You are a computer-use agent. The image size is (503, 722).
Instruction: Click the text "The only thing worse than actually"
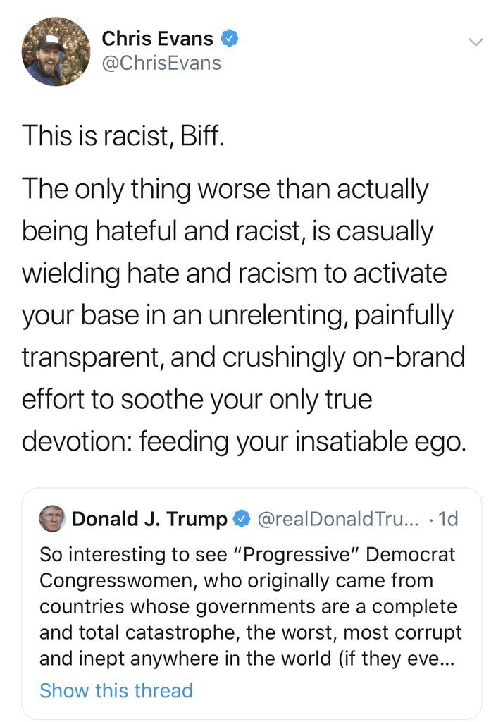click(225, 189)
